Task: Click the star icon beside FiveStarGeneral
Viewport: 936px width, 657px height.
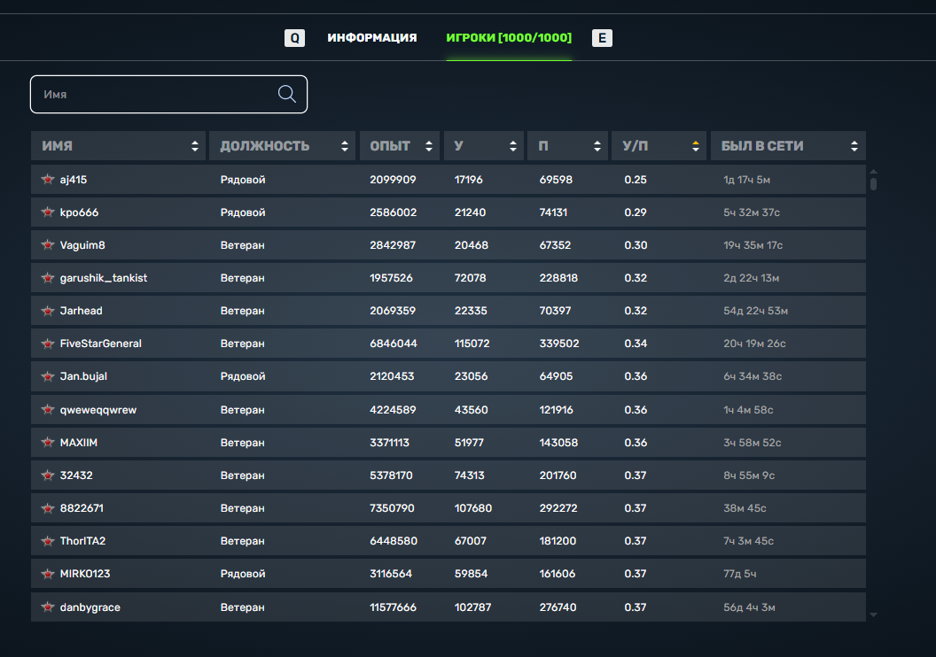Action: click(48, 343)
